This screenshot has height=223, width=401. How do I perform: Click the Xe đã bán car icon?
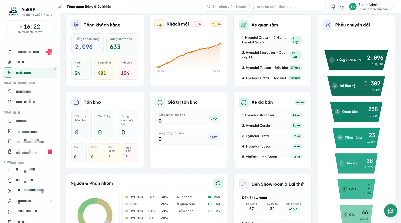tap(244, 102)
